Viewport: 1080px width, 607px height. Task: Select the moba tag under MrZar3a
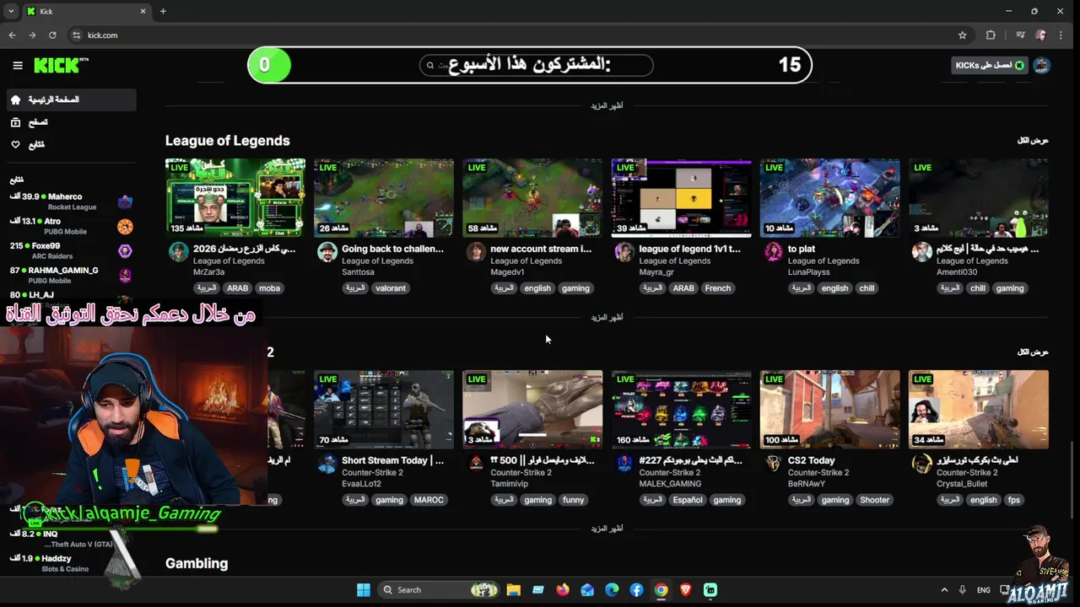(269, 288)
